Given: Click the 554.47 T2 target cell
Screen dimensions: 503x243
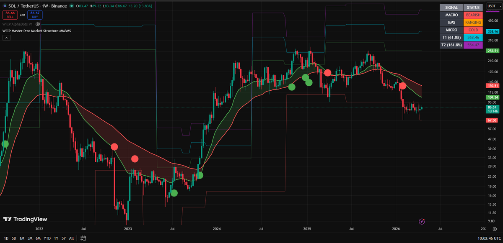Looking at the screenshot, I should (472, 45).
